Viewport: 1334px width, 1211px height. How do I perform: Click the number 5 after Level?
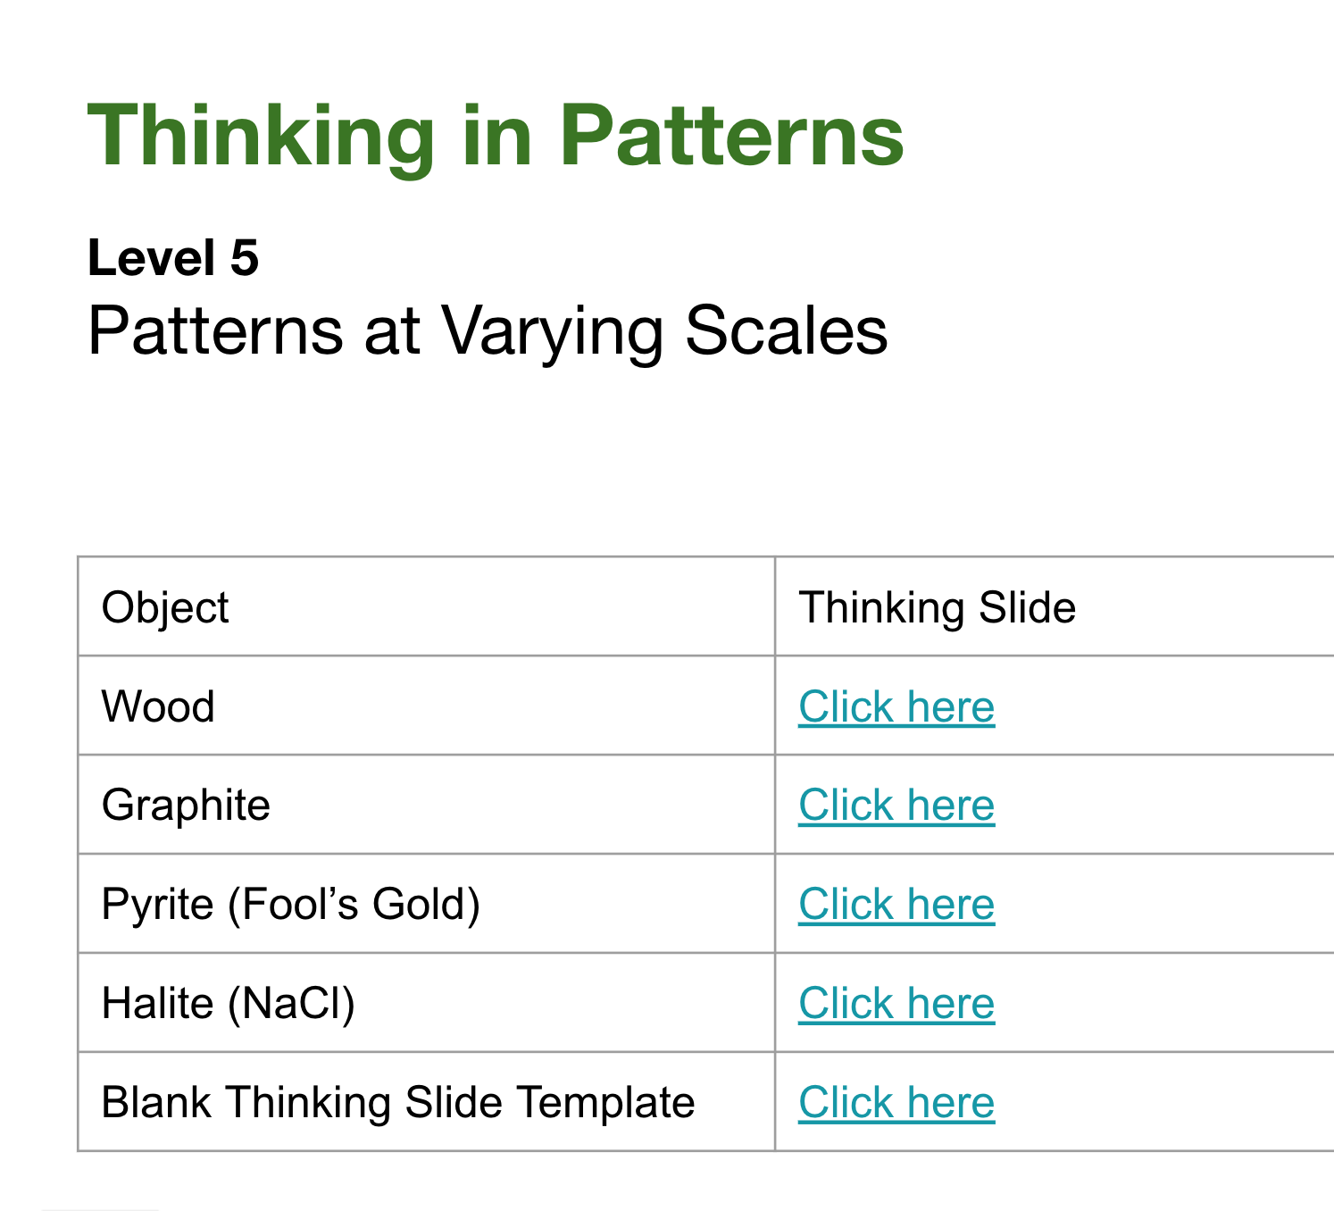pyautogui.click(x=245, y=258)
